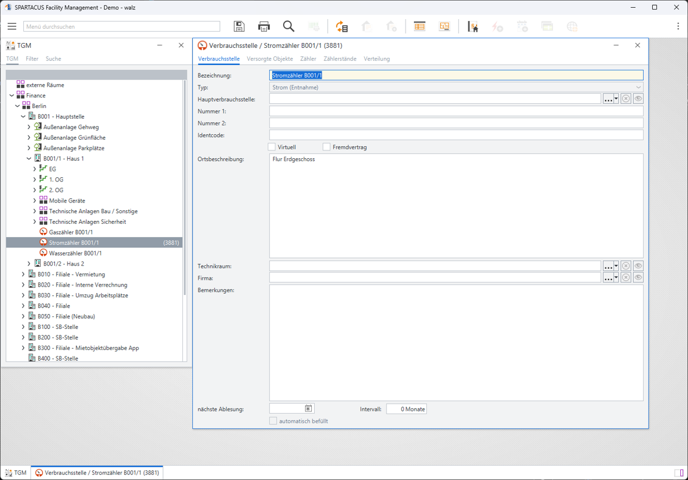Select Wasserzähler B001/1 in tree
Viewport: 688px width, 480px height.
pyautogui.click(x=75, y=253)
